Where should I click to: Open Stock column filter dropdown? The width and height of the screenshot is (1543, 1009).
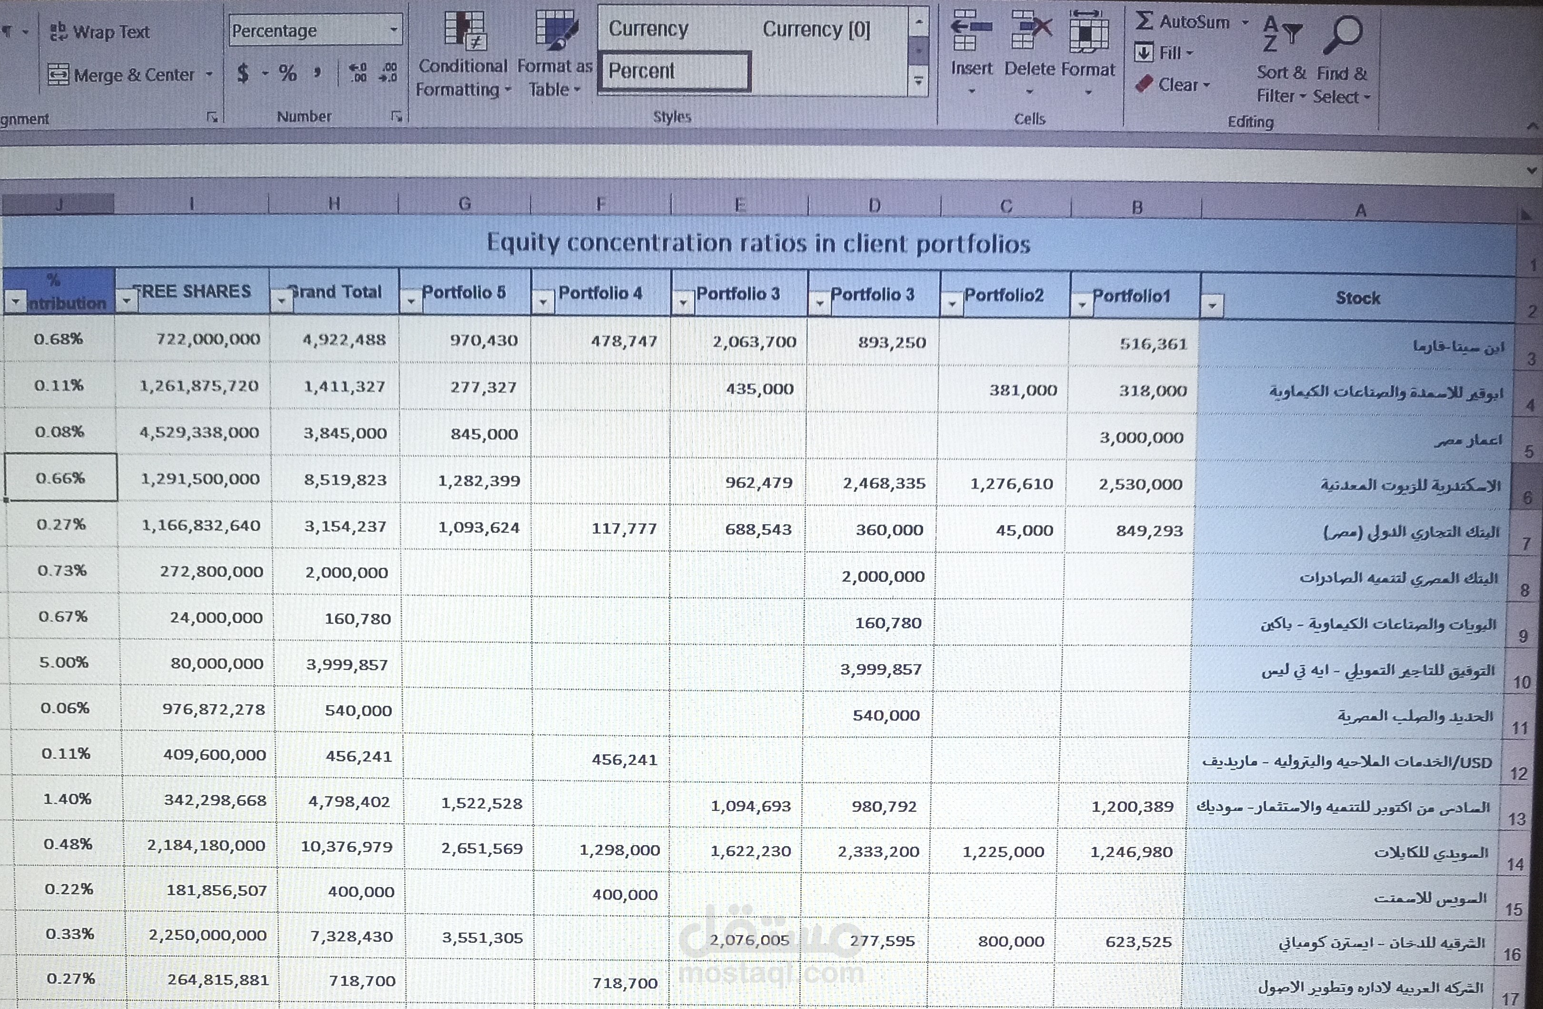(1212, 305)
